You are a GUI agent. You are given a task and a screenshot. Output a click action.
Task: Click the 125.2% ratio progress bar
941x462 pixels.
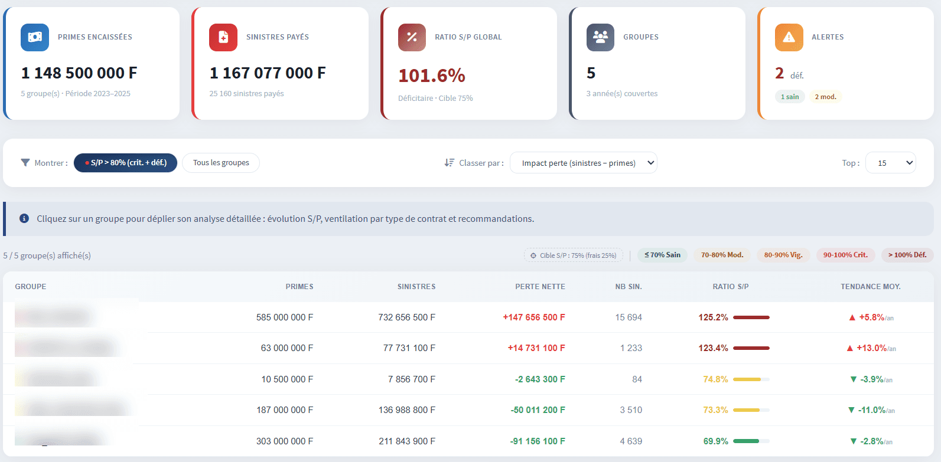click(x=751, y=317)
